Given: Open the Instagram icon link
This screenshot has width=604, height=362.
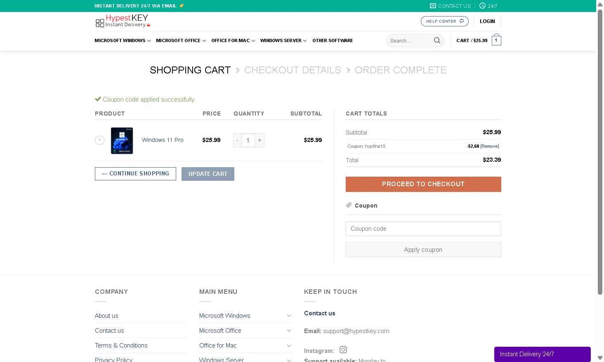Looking at the screenshot, I should point(343,350).
